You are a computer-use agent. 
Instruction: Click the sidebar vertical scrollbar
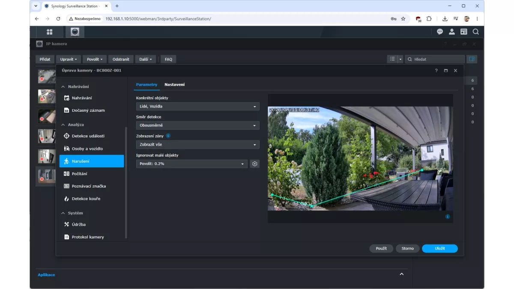click(126, 183)
